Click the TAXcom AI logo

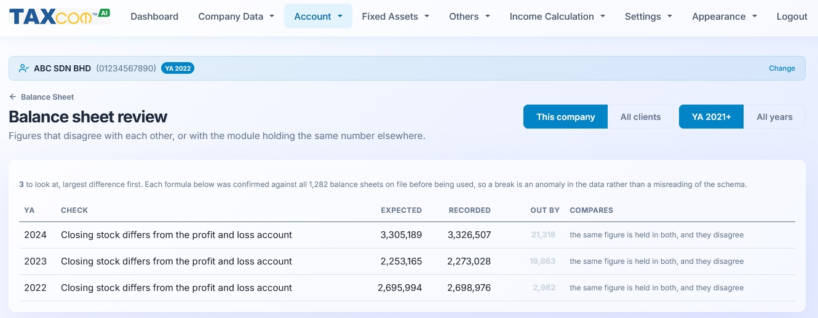pos(60,16)
